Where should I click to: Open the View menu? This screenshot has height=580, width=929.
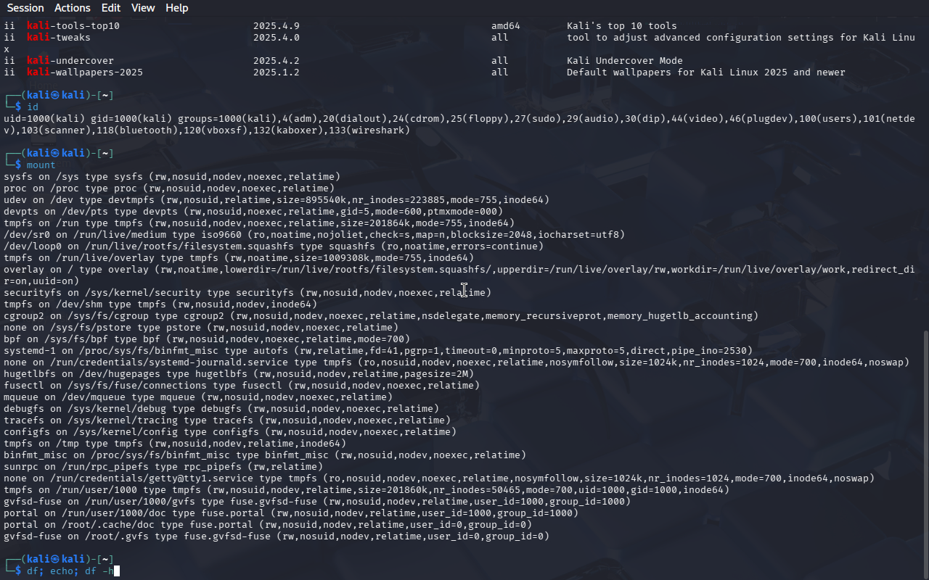pyautogui.click(x=143, y=8)
